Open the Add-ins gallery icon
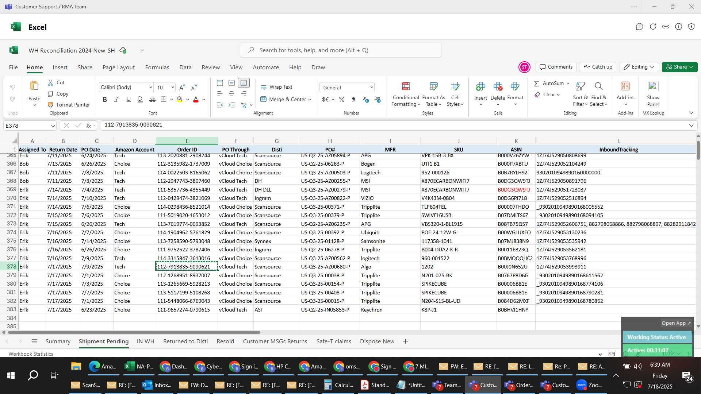Screen dimensions: 701x394 [x=625, y=86]
